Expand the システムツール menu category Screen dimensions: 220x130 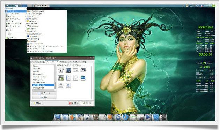pos(16,26)
